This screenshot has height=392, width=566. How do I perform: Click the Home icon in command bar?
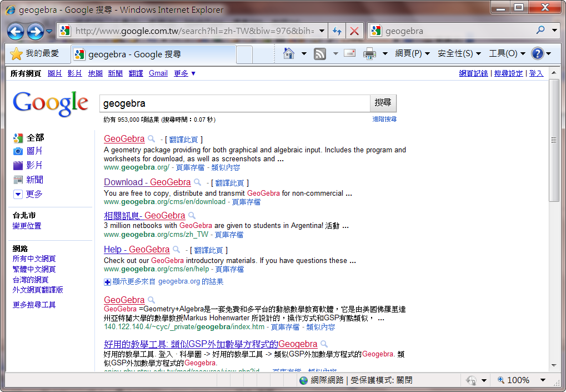[x=289, y=54]
